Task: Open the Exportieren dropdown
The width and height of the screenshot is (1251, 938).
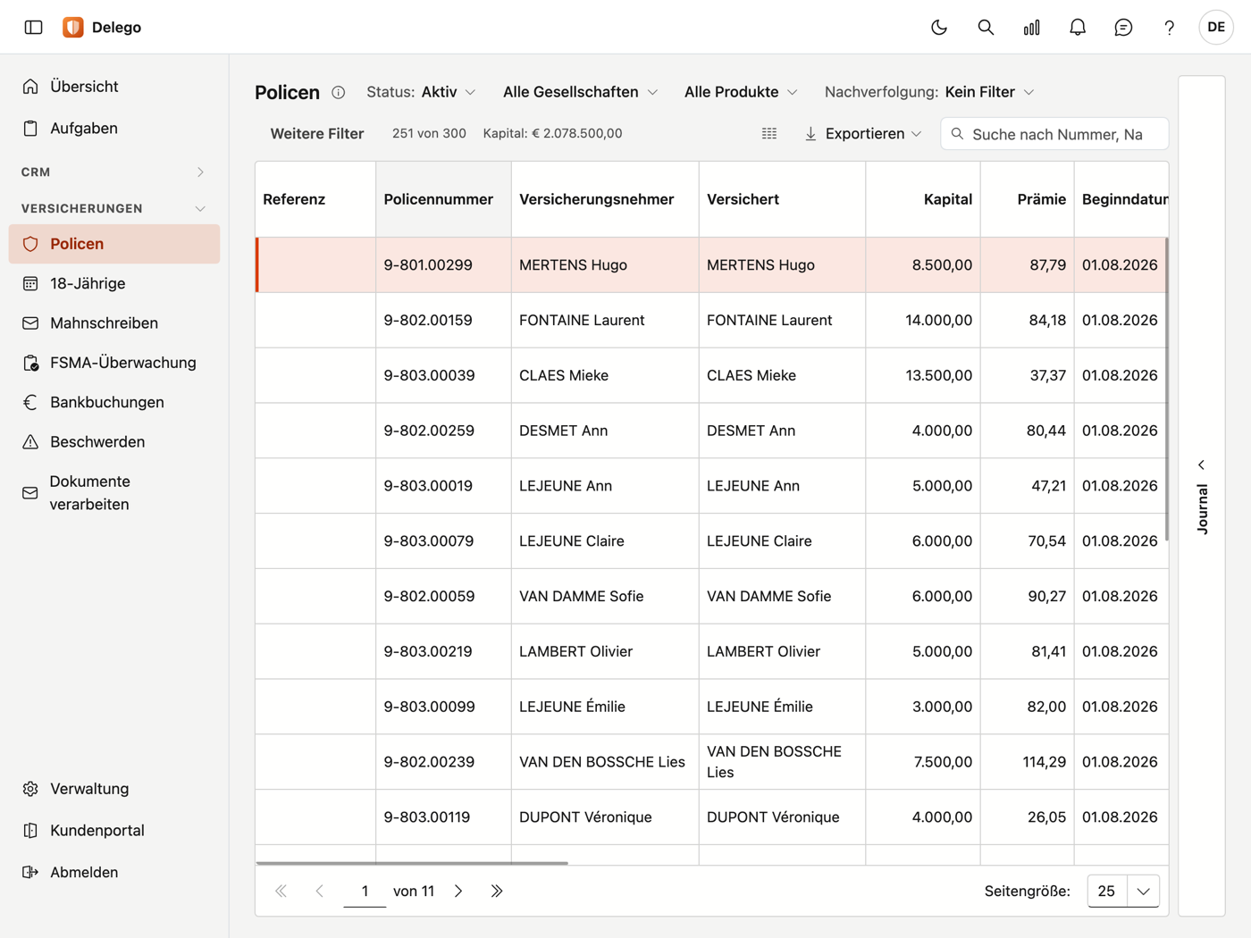Action: coord(863,134)
